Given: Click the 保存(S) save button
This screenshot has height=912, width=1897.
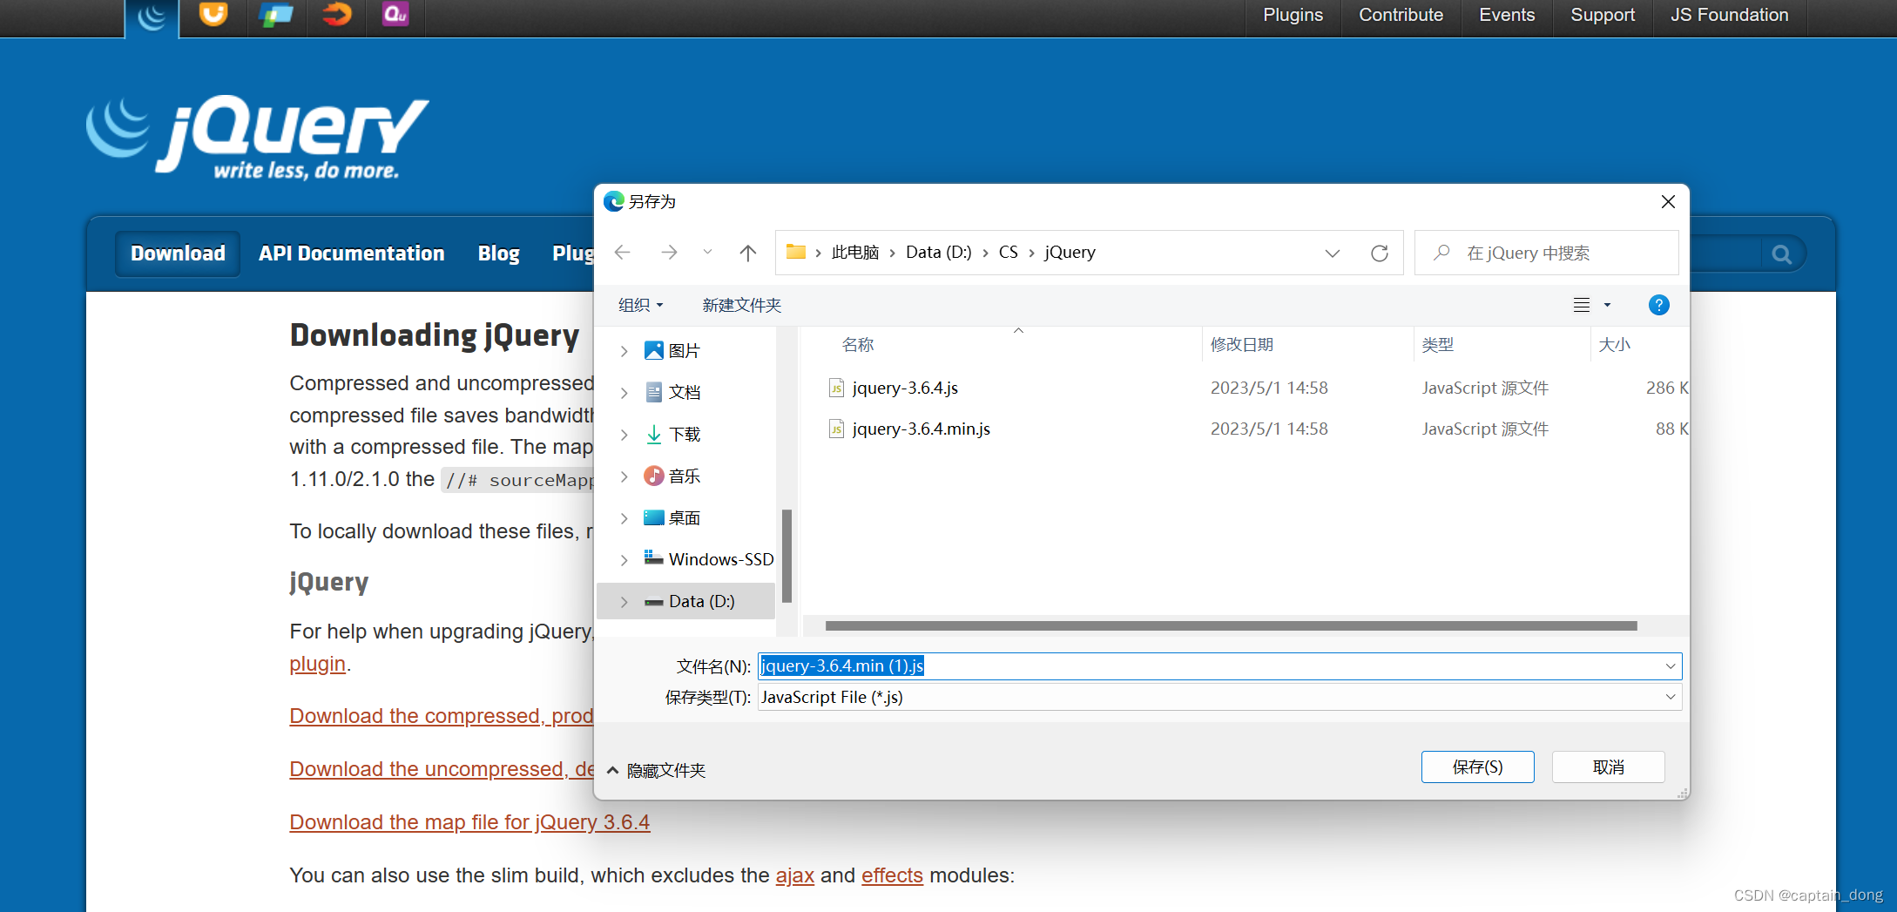Looking at the screenshot, I should point(1477,767).
